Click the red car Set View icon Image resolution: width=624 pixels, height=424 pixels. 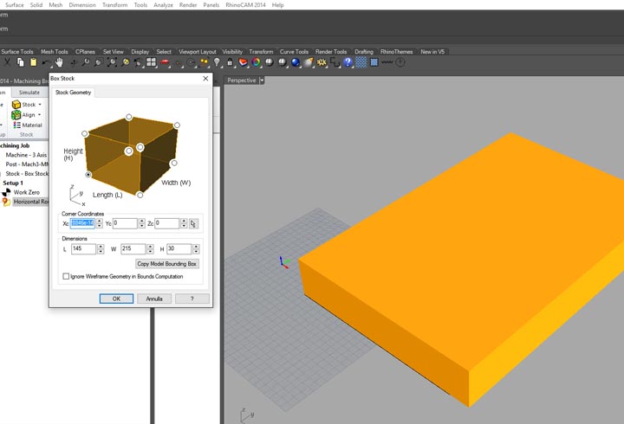click(x=165, y=62)
